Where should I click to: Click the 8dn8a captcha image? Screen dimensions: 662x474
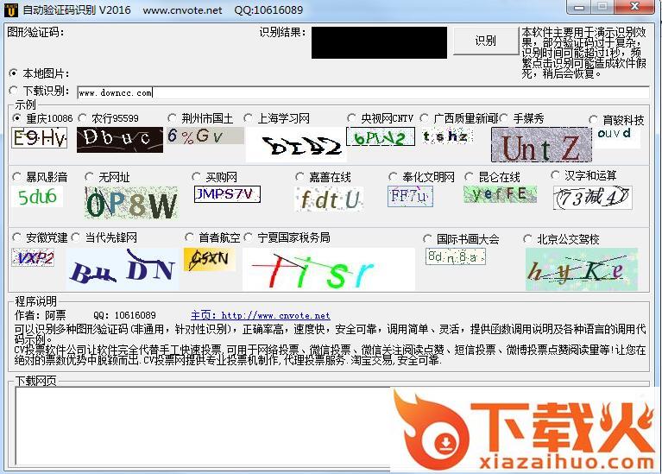(x=456, y=256)
